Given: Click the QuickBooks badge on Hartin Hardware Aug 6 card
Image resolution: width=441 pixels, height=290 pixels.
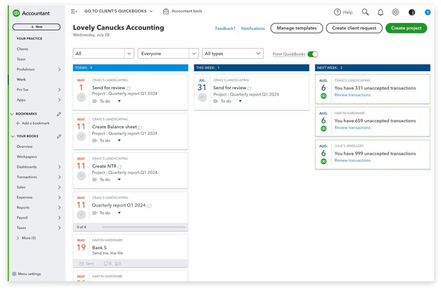Looking at the screenshot, I should point(324,128).
